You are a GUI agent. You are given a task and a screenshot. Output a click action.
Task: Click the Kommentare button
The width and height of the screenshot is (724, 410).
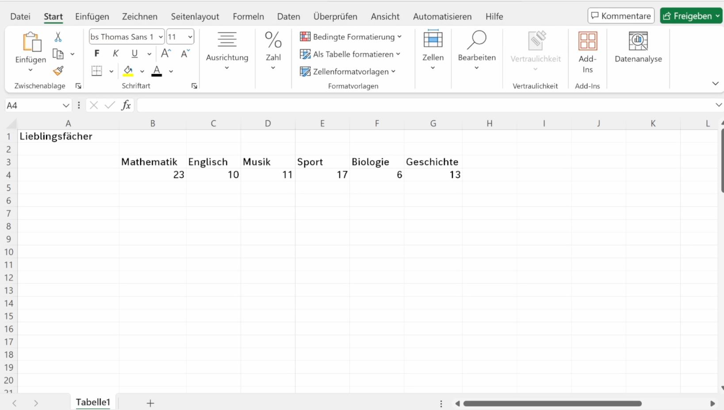click(x=621, y=16)
